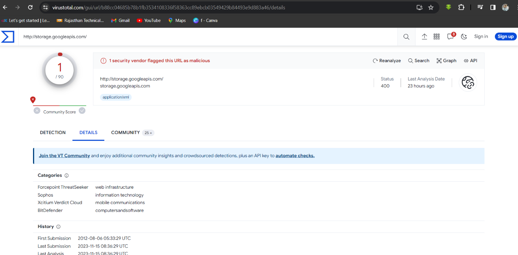
Task: Show the History info tooltip icon
Action: coord(58,227)
